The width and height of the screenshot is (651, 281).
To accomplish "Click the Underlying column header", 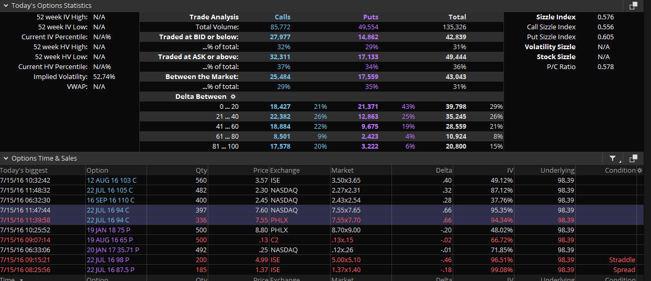I will click(x=557, y=170).
